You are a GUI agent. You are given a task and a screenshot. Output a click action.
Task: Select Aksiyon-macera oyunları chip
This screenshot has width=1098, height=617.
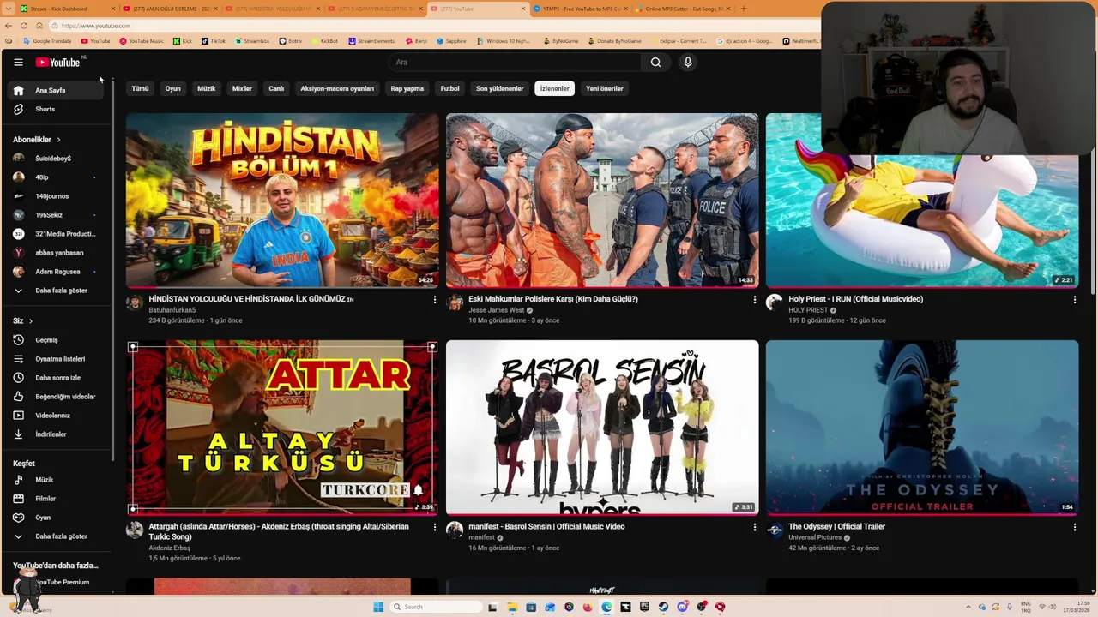[x=337, y=88]
